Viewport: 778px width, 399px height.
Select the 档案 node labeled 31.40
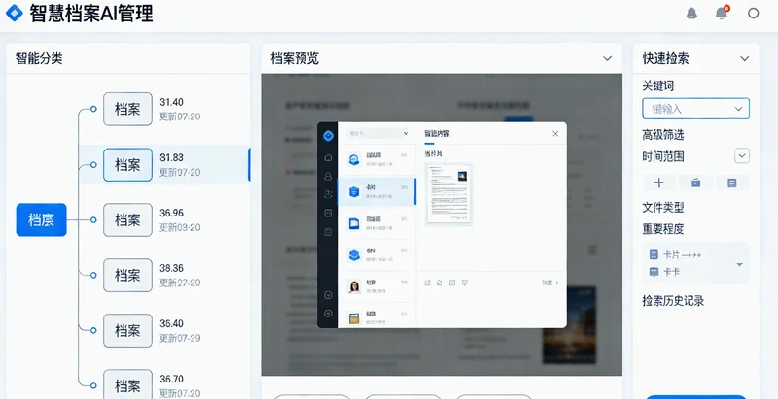tap(127, 109)
